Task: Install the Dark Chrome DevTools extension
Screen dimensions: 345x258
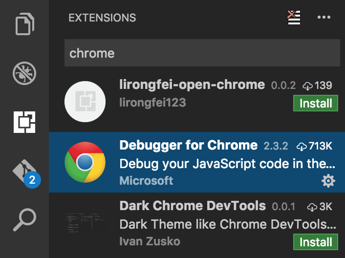Action: [x=316, y=242]
